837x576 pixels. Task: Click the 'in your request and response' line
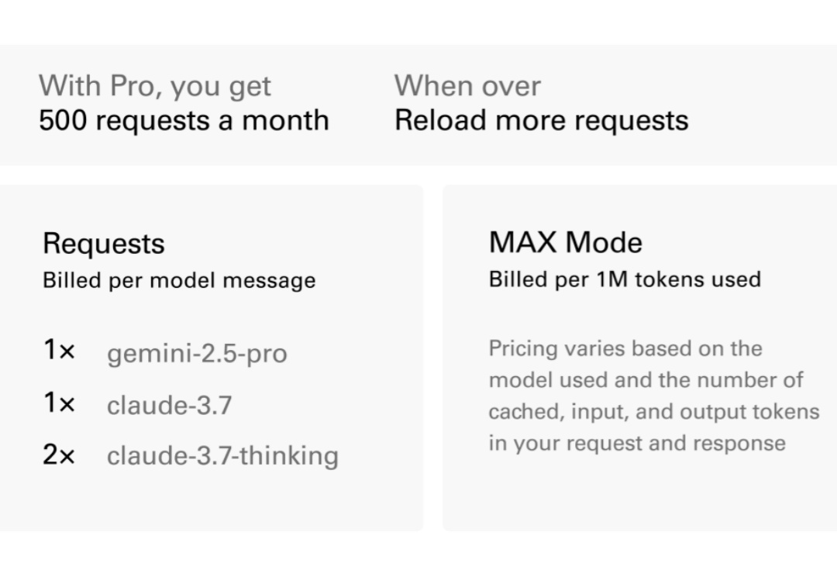[x=637, y=444]
